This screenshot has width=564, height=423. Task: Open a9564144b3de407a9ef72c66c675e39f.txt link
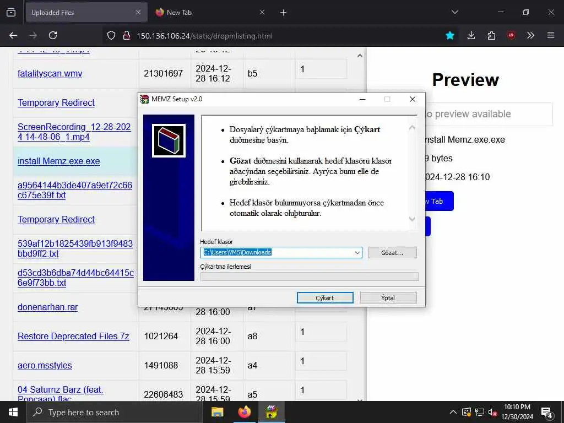pos(75,190)
